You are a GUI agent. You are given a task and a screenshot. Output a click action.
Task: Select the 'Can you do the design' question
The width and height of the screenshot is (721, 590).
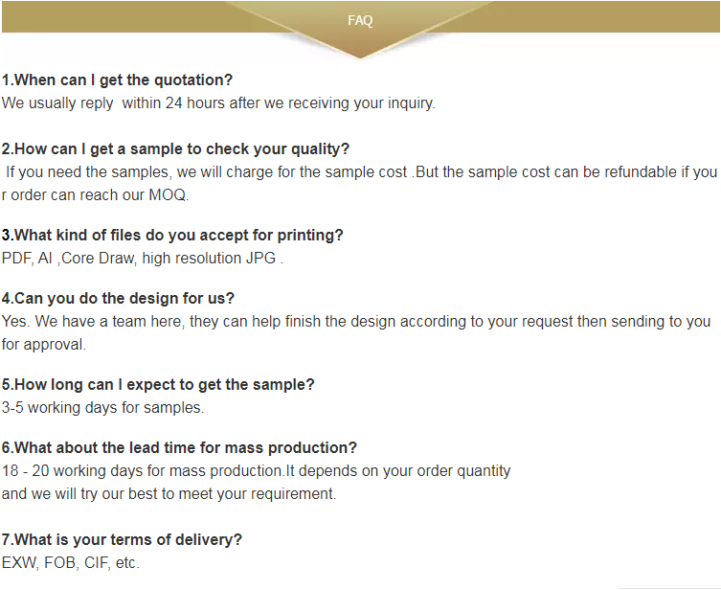pos(118,299)
